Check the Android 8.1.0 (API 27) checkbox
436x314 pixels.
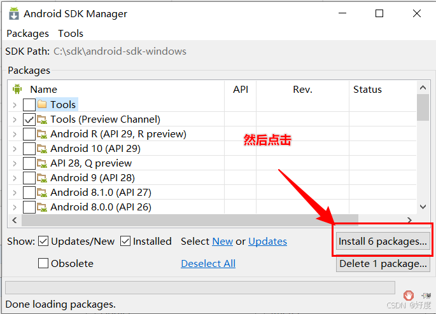pyautogui.click(x=29, y=193)
